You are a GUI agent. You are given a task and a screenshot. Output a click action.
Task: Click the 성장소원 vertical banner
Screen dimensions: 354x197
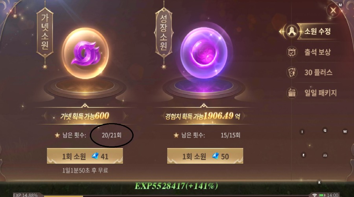pos(164,32)
